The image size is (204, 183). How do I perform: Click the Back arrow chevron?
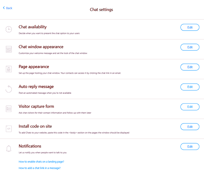click(4, 8)
